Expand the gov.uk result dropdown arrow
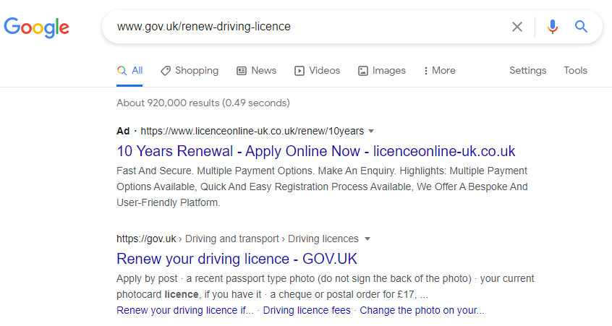 tap(367, 239)
